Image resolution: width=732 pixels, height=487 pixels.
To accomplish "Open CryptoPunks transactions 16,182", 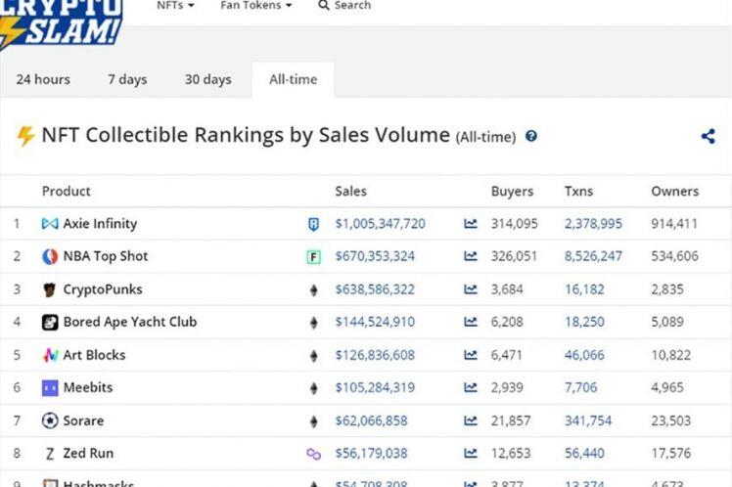I will (x=584, y=289).
